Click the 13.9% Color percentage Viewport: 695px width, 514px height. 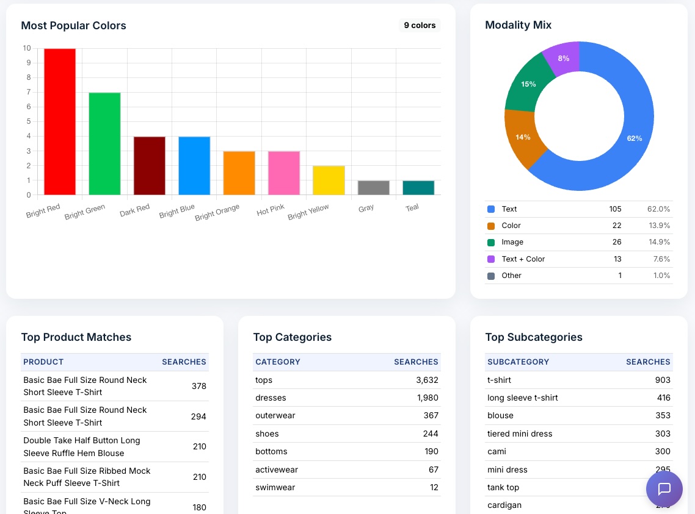click(x=659, y=226)
